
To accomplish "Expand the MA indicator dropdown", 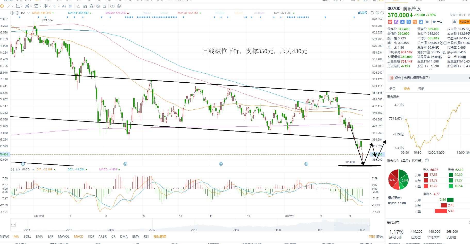I will [x=28, y=13].
